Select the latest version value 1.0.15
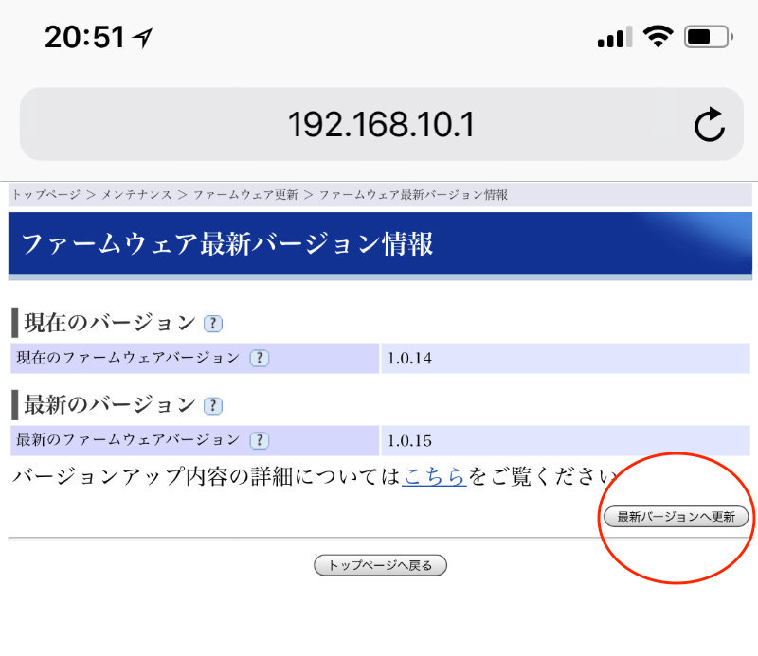 coord(409,441)
